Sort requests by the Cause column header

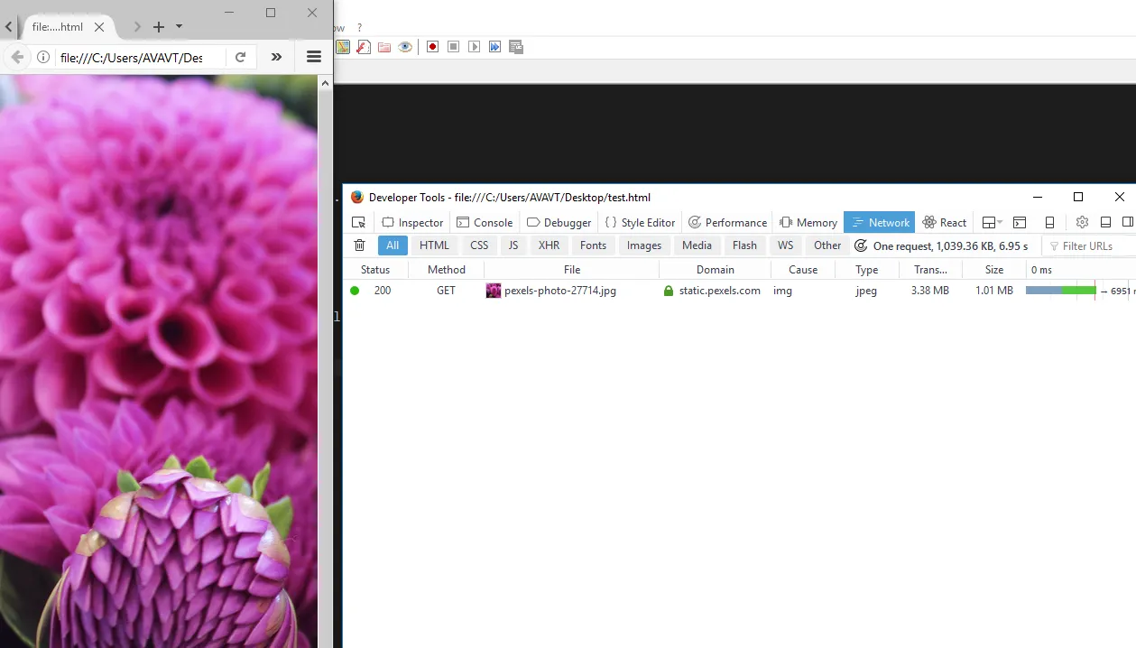click(803, 269)
